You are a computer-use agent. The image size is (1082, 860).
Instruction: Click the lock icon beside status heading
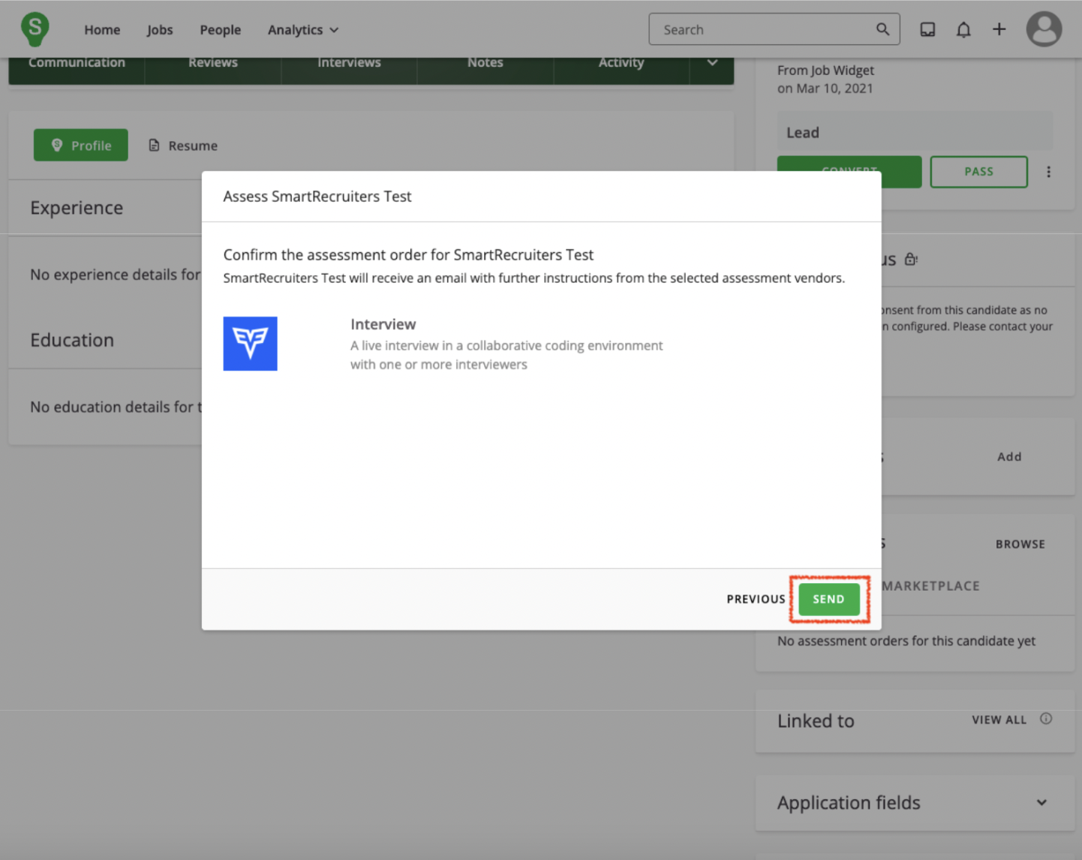click(x=911, y=260)
